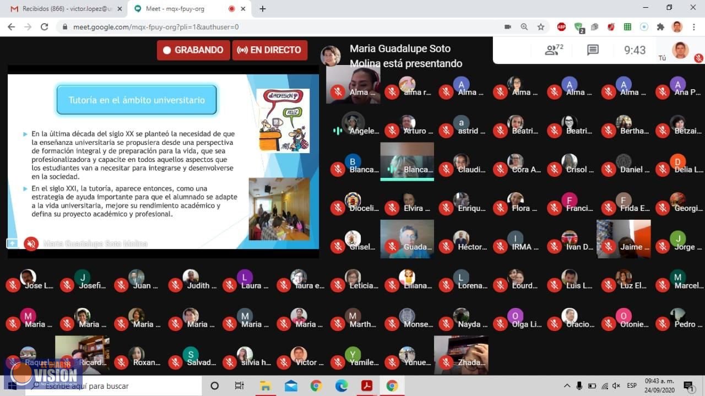
Task: Open the Windows notification center
Action: click(688, 386)
